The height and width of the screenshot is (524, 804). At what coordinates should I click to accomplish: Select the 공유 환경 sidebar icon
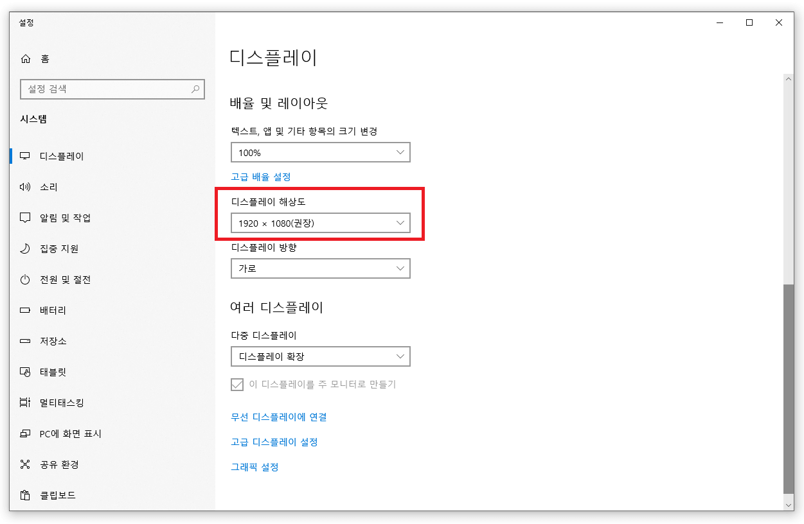point(26,464)
